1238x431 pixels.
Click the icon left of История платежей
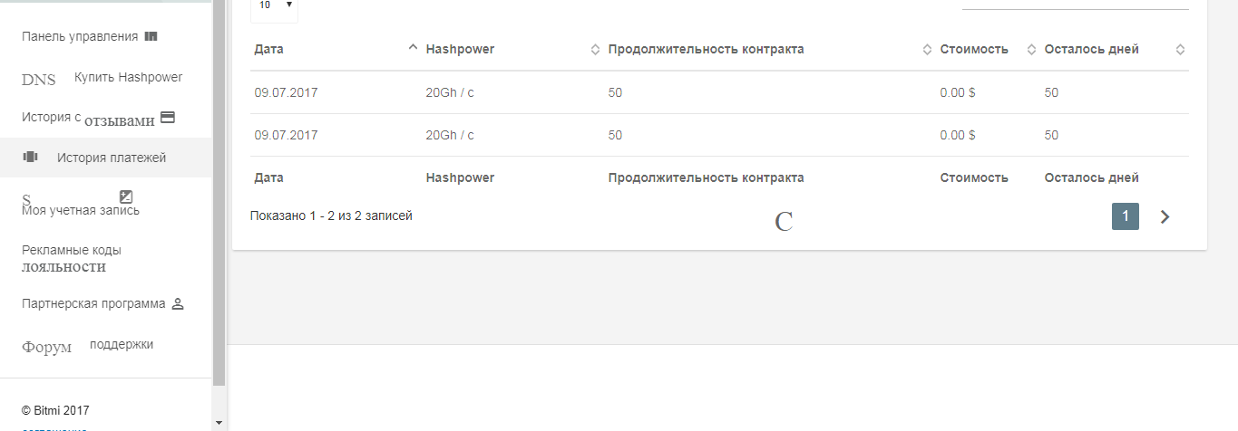coord(30,157)
